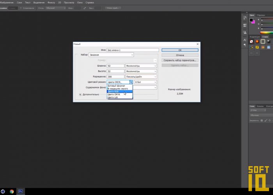
Task: Apply the beige rounded outline style
Action: pos(263,41)
